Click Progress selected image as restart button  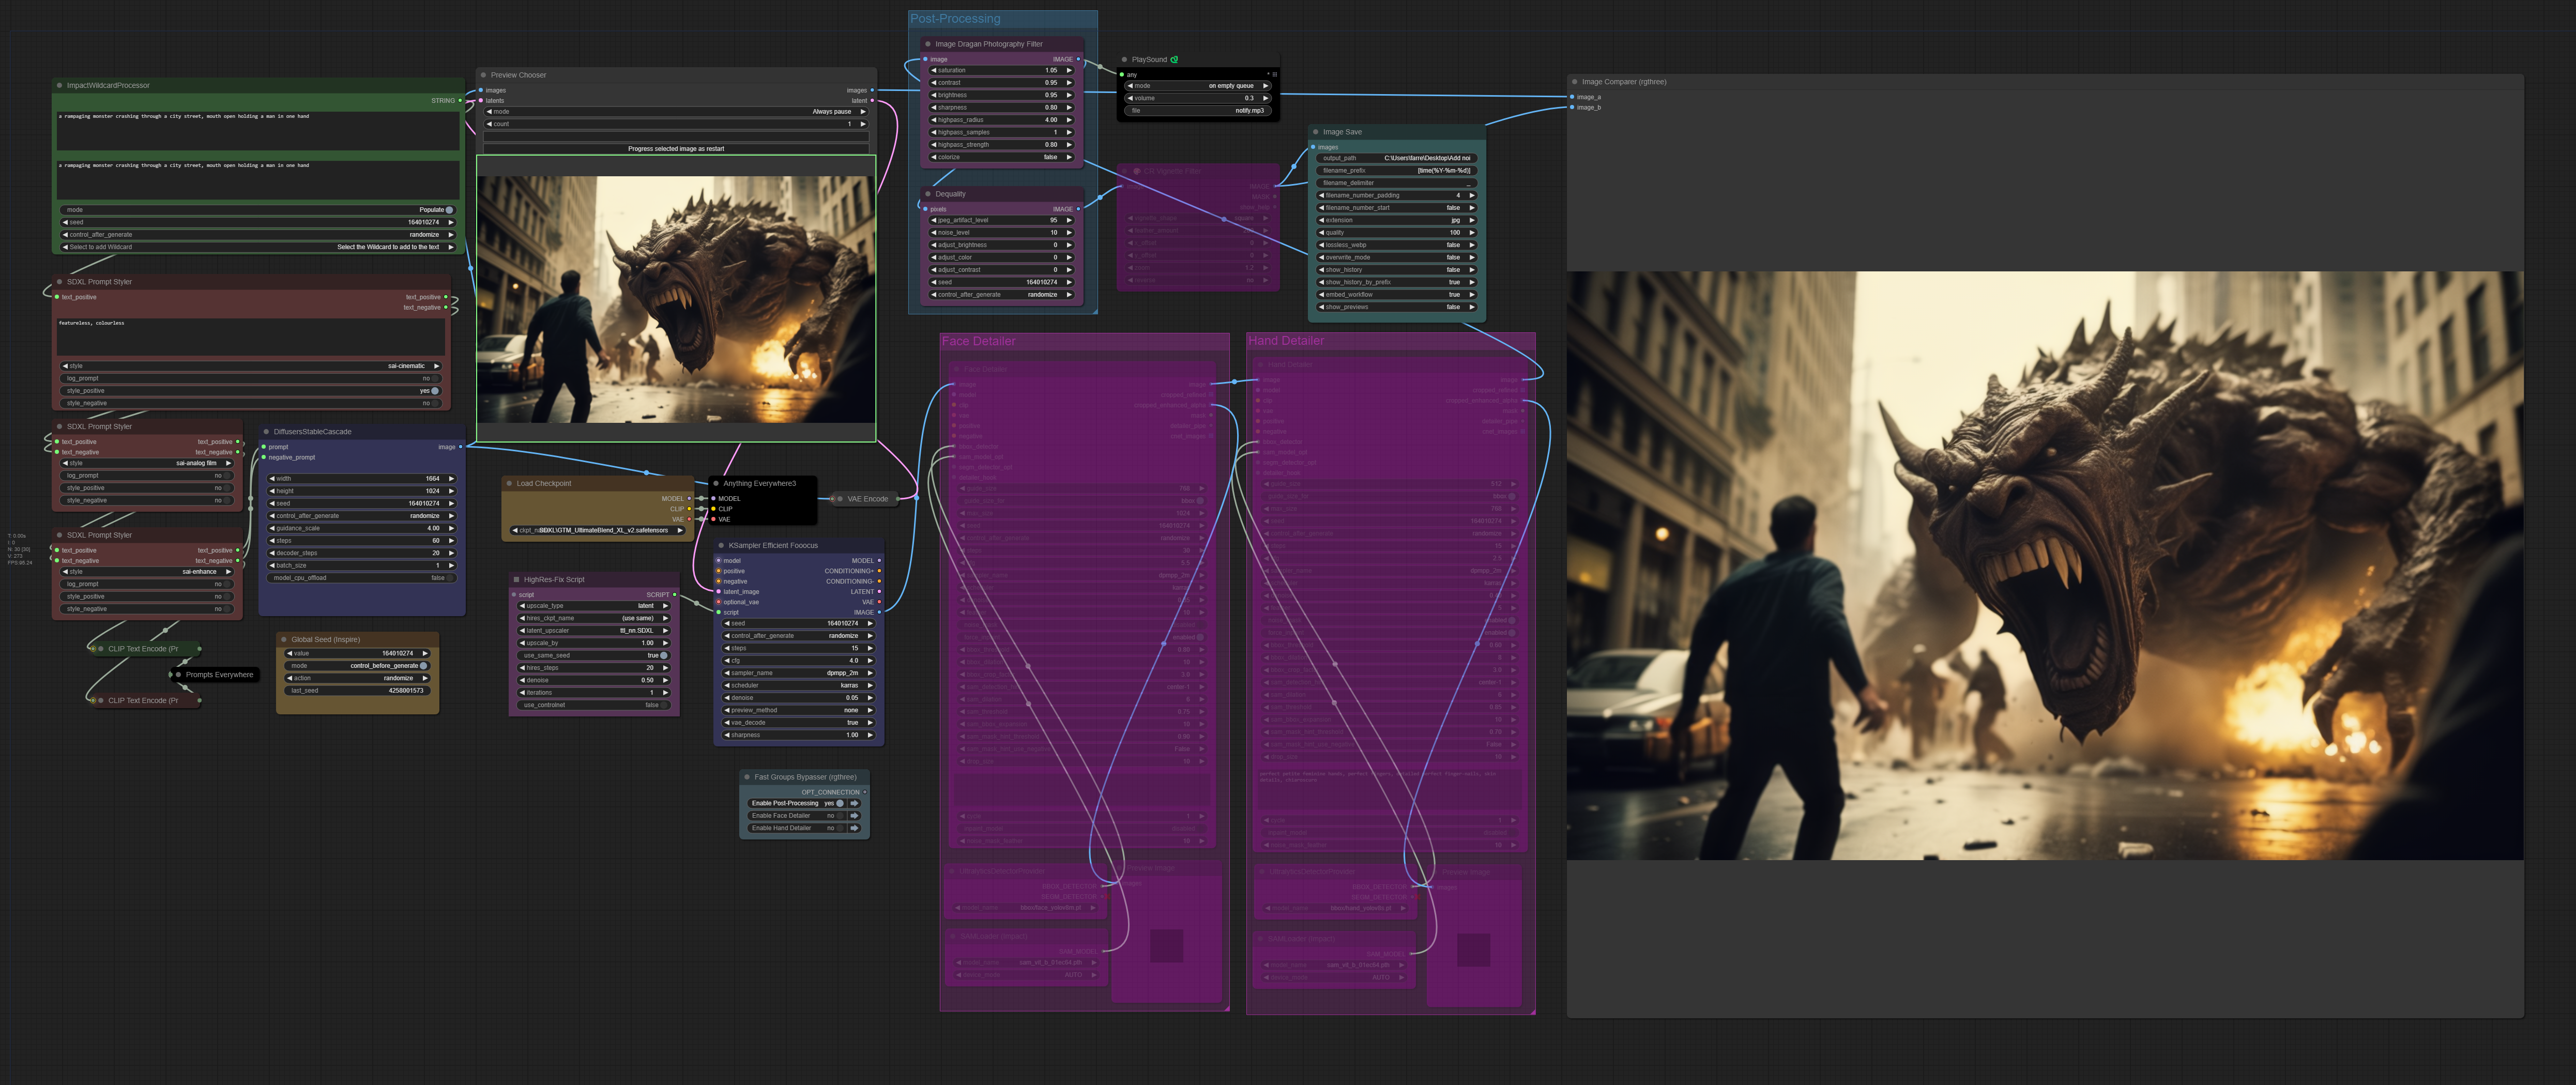coord(676,149)
